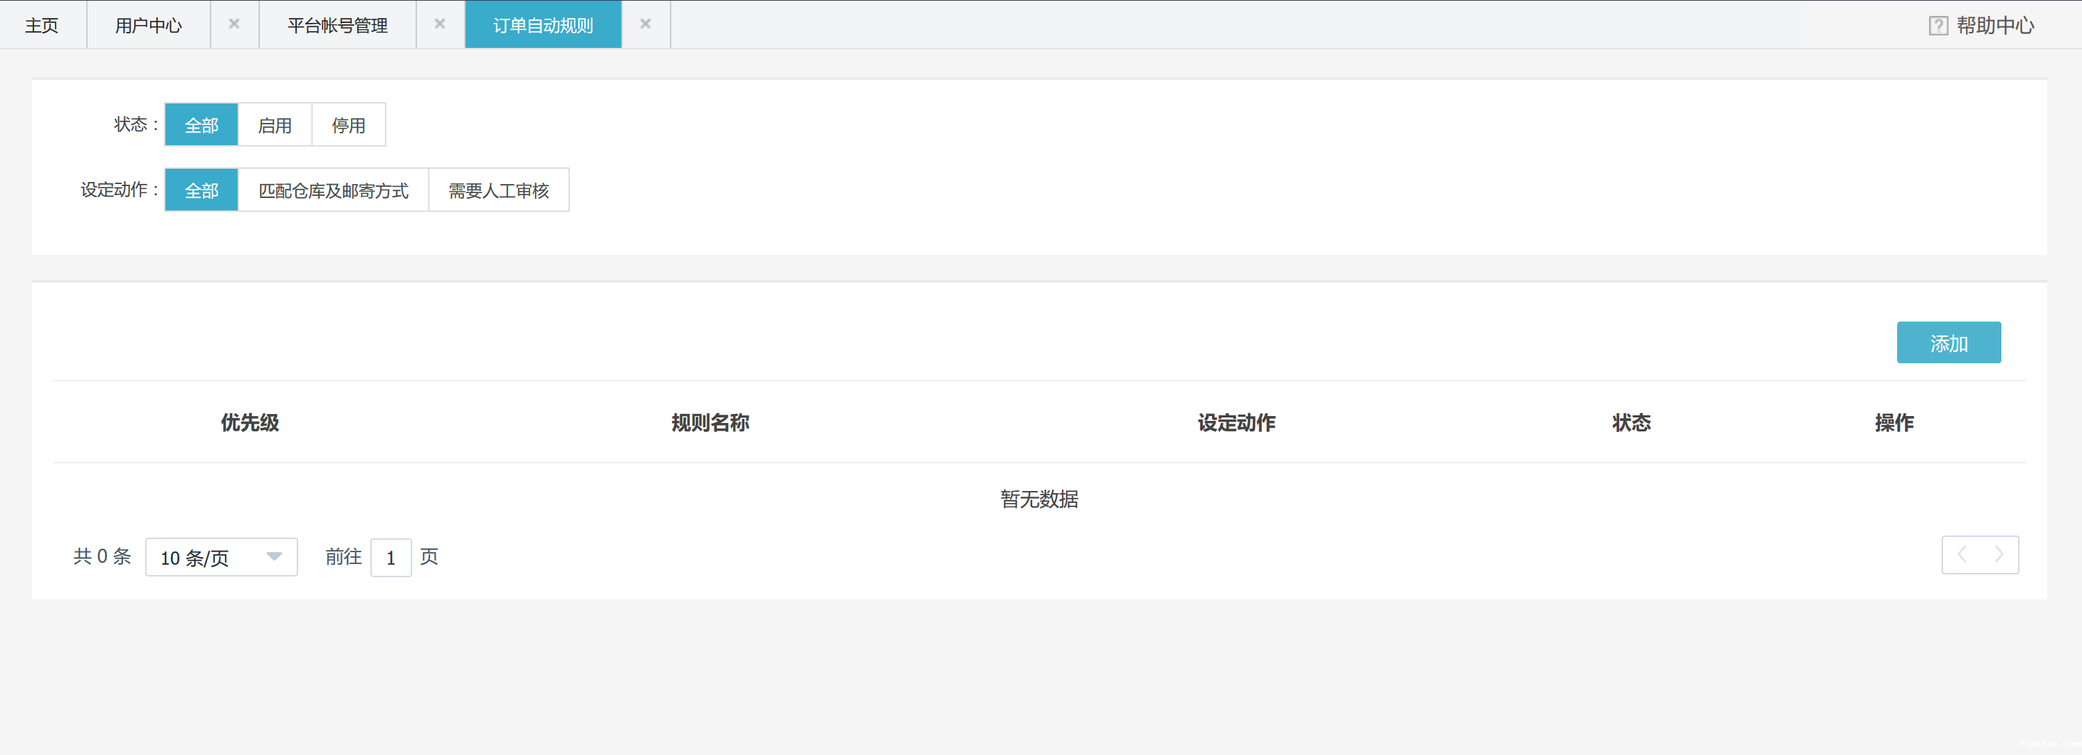2082x755 pixels.
Task: Close the 用户中心 tab
Action: (x=233, y=24)
